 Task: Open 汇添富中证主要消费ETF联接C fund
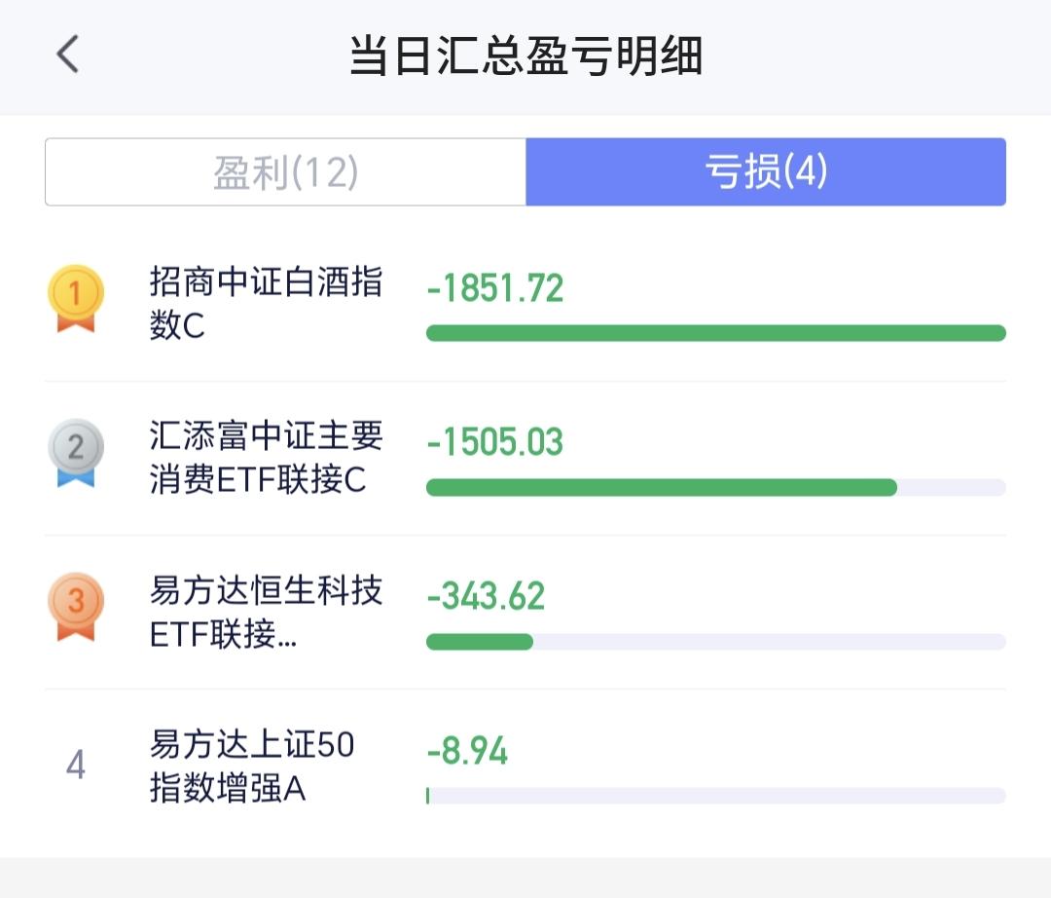pyautogui.click(x=266, y=458)
